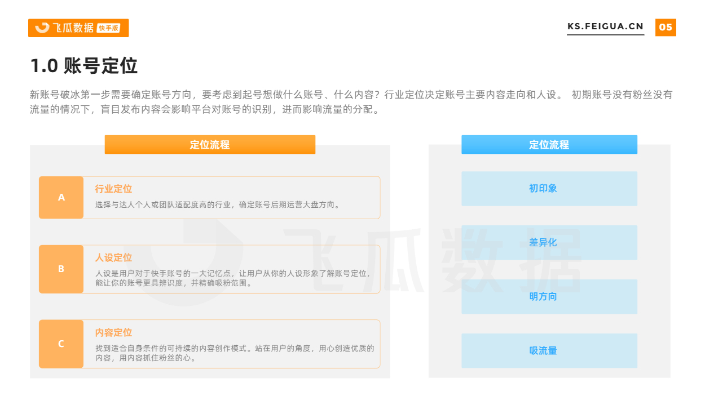
Task: Open the KS.FEIGUA.CN link
Action: pos(605,26)
